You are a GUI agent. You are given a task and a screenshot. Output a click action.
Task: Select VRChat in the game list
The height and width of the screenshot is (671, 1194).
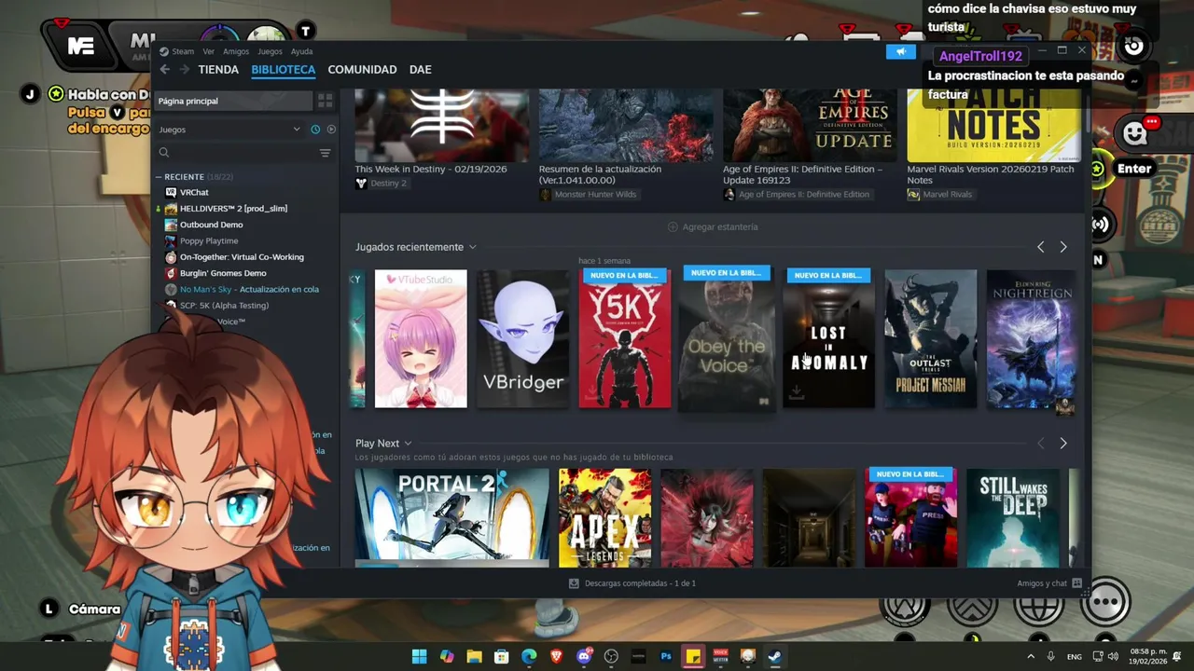point(194,192)
